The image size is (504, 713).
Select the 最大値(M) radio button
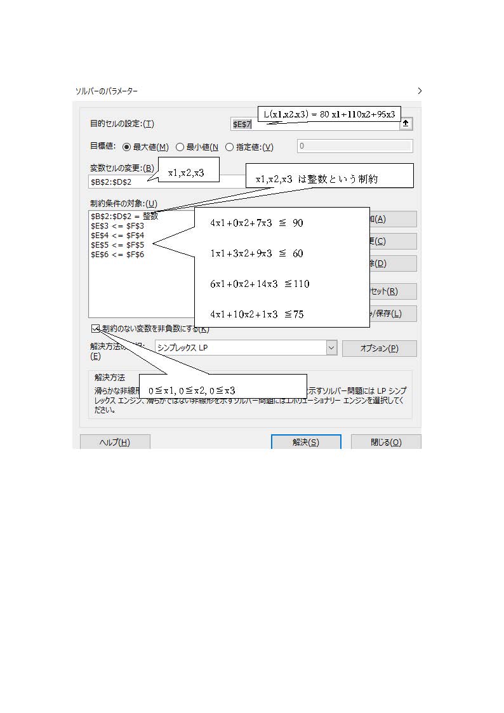point(126,147)
